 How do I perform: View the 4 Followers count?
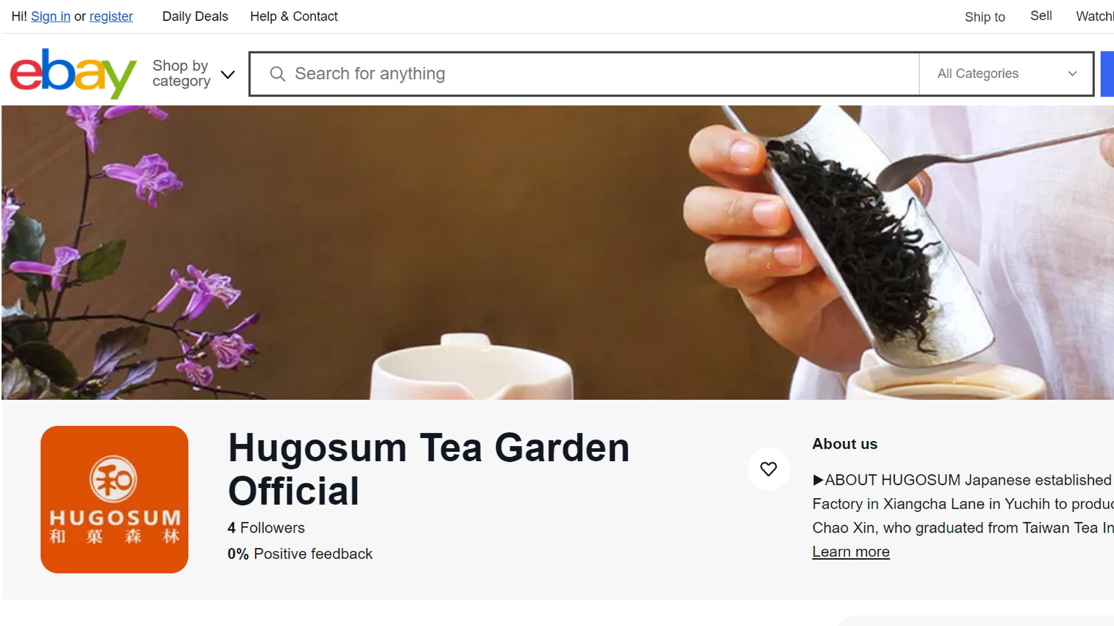[x=266, y=528]
